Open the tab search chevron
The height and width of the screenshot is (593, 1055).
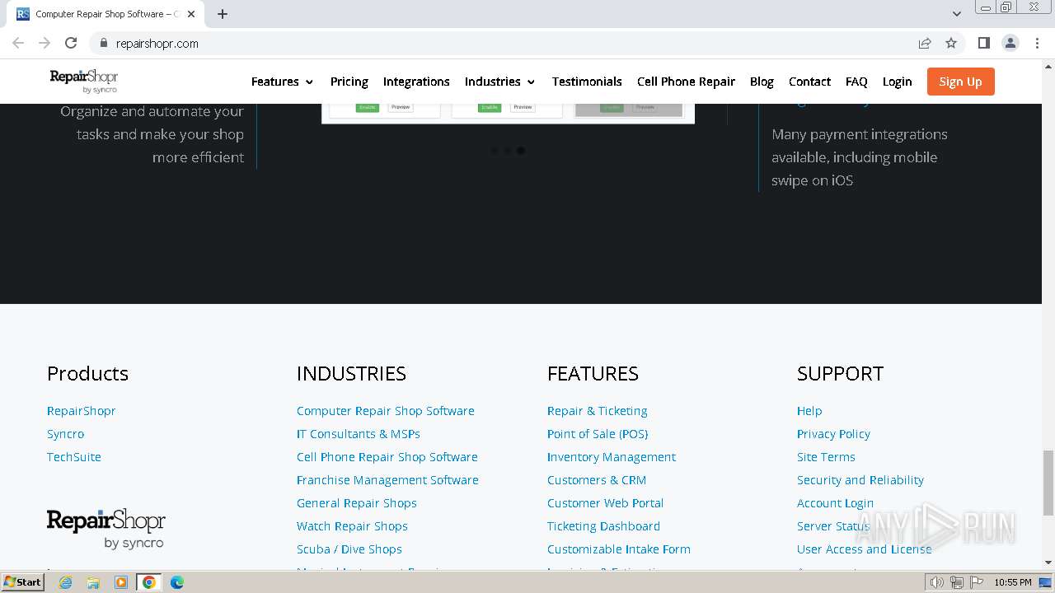pyautogui.click(x=956, y=14)
